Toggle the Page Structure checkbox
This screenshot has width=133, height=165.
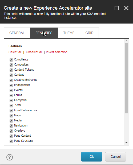click(11, 141)
